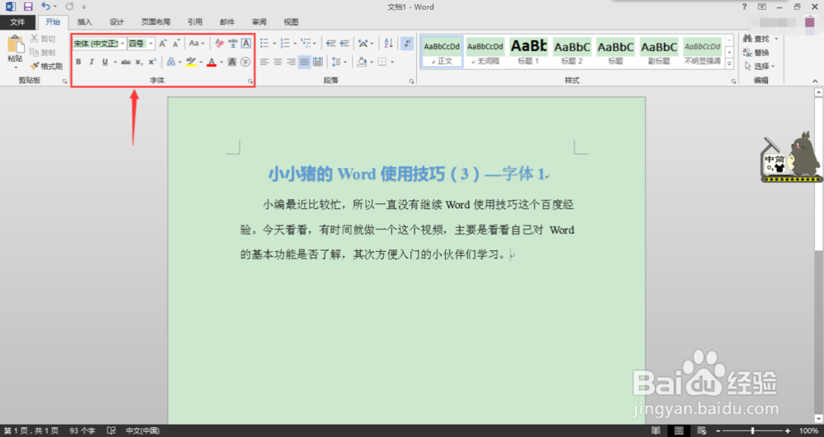Expand the font name combo box
Screen dimensions: 824x437
[123, 44]
